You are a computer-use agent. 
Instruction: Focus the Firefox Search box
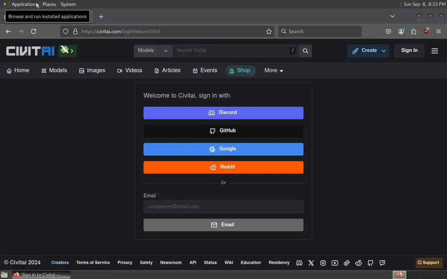click(x=320, y=31)
